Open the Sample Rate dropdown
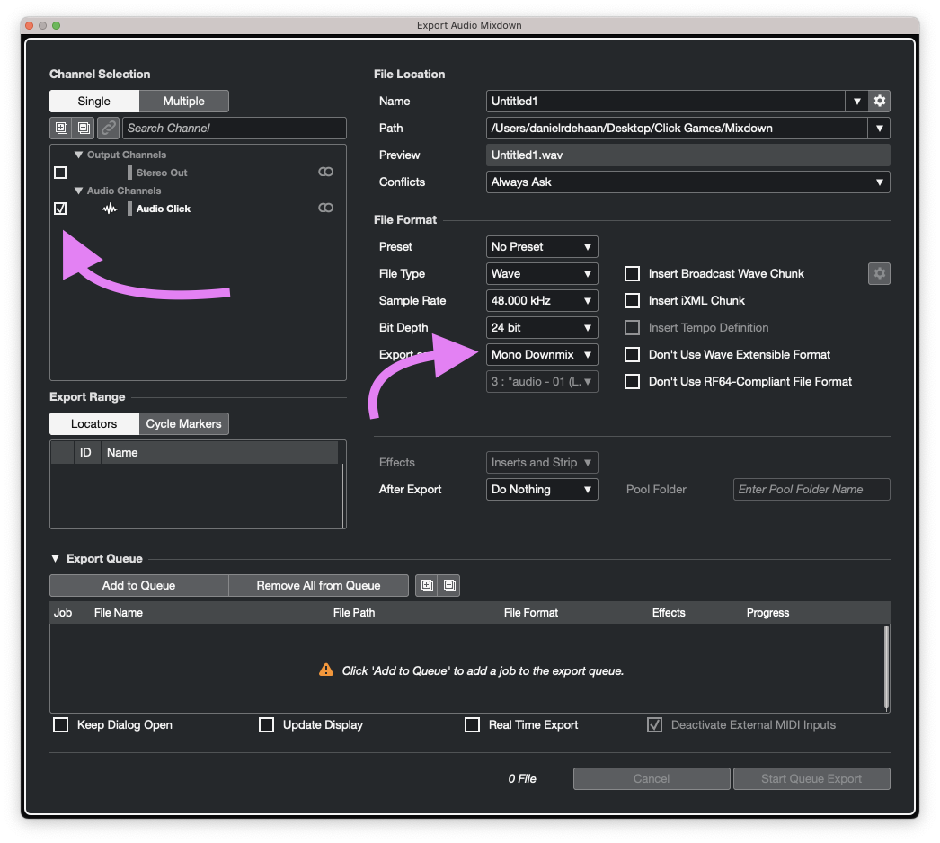The height and width of the screenshot is (843, 940). pos(541,300)
